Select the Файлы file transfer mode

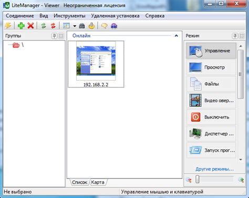[211, 84]
